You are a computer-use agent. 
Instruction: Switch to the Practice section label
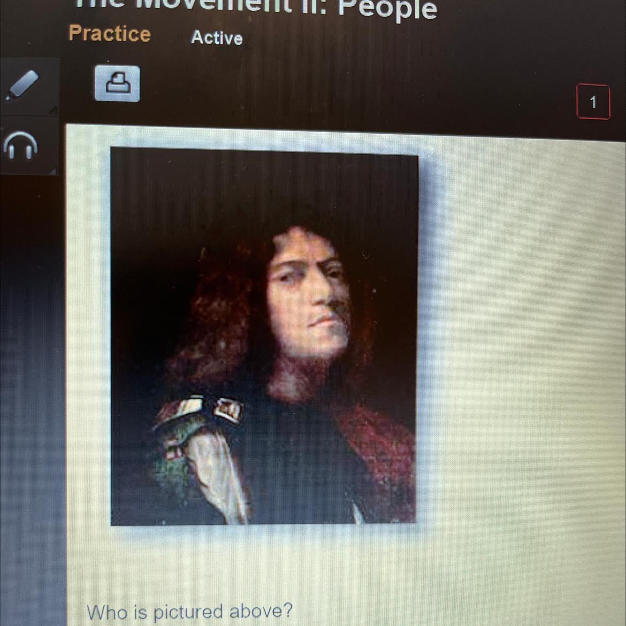(109, 33)
